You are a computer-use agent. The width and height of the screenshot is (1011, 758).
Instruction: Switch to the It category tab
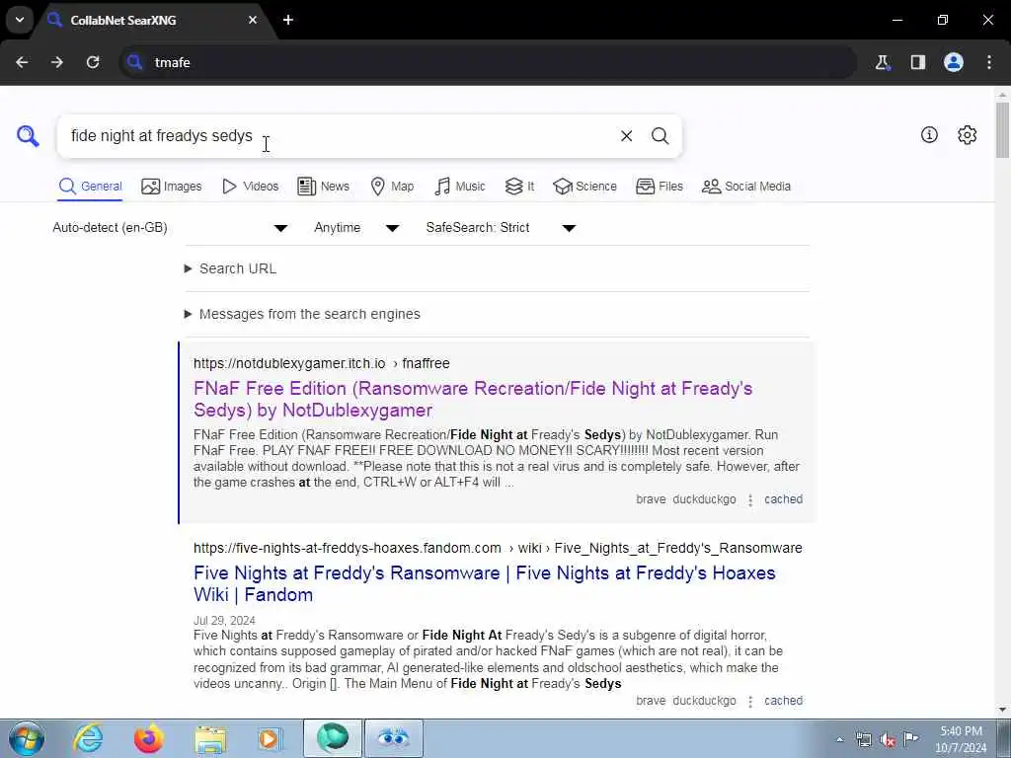(x=519, y=187)
